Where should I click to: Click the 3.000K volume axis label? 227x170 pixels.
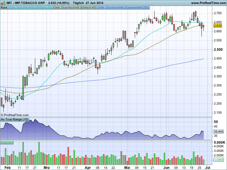tap(219, 151)
